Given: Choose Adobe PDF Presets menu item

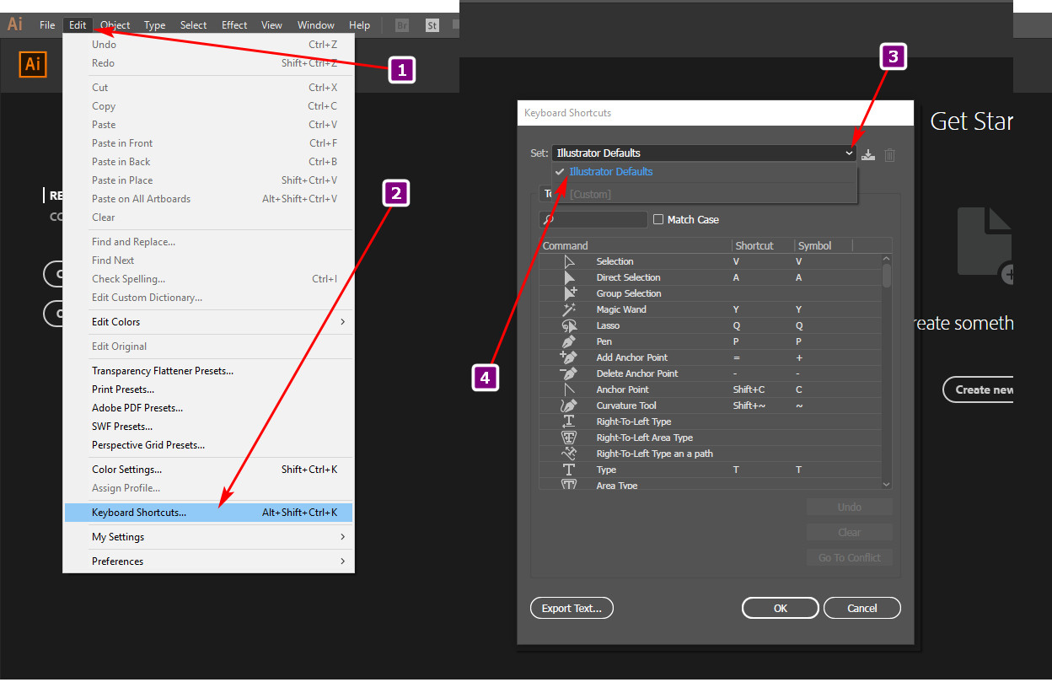Looking at the screenshot, I should click(x=209, y=408).
